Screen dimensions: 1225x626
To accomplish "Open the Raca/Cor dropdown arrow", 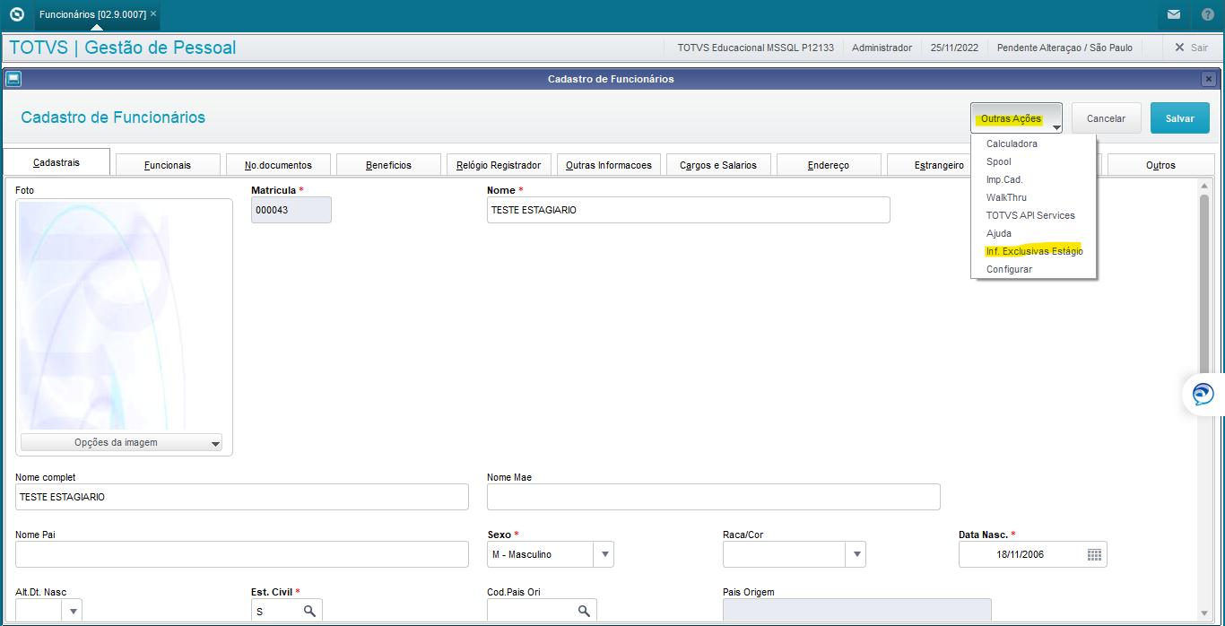I will tap(857, 554).
